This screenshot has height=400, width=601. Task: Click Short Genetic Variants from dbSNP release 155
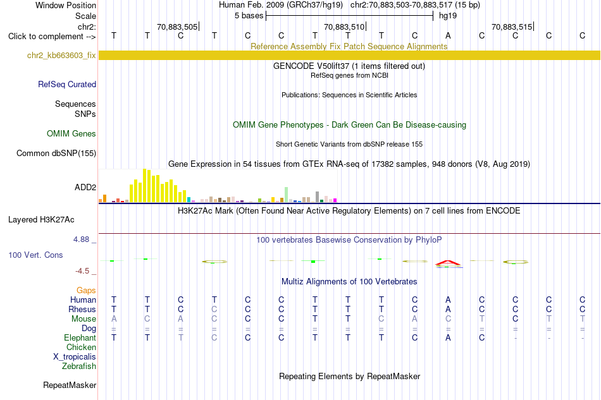349,144
